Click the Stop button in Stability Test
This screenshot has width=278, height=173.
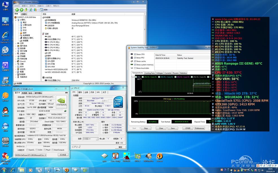tap(146, 128)
